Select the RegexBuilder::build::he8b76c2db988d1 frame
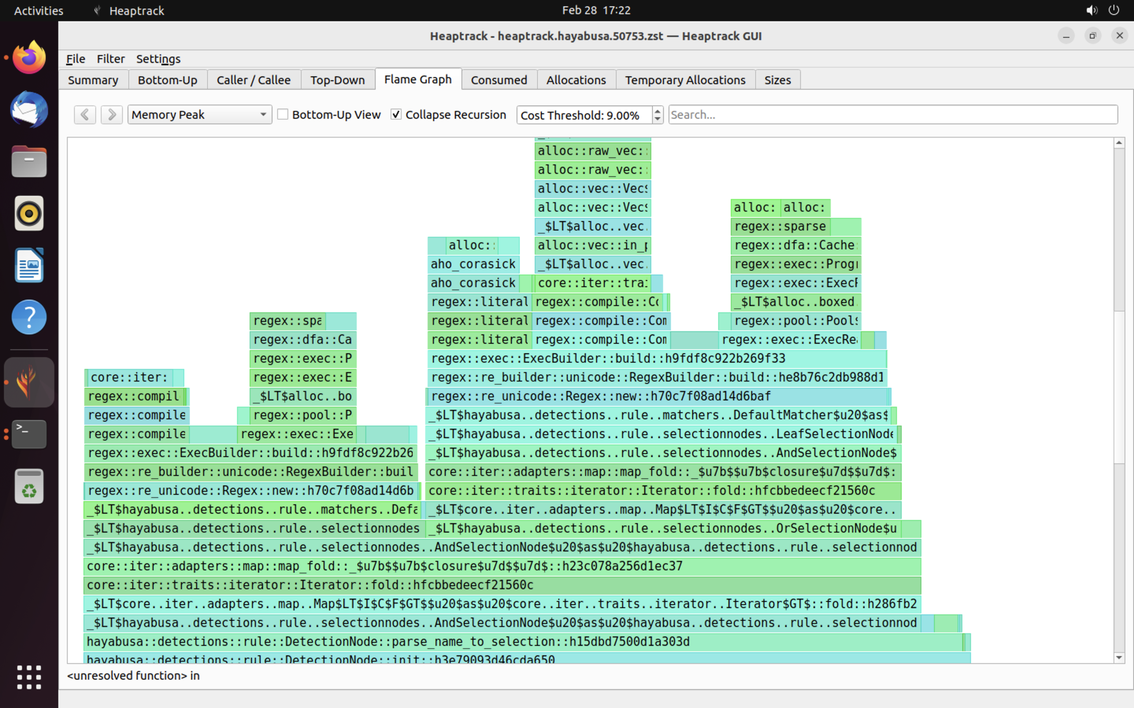The image size is (1134, 708). point(657,377)
